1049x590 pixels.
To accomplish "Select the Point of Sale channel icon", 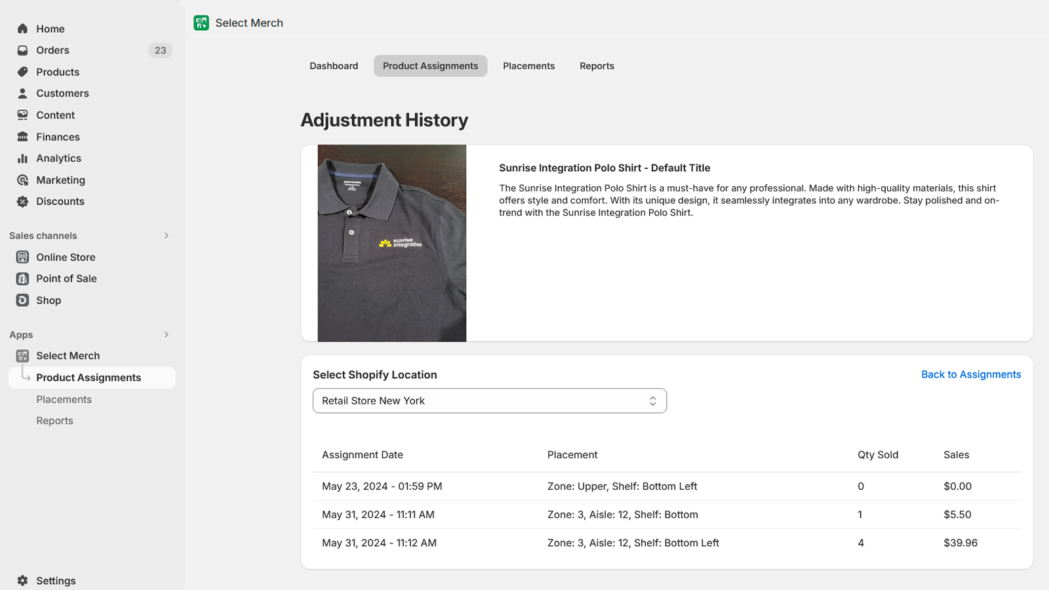I will pos(22,278).
